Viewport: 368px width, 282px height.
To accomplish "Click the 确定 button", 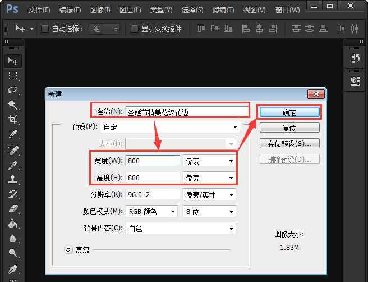I will pos(289,112).
